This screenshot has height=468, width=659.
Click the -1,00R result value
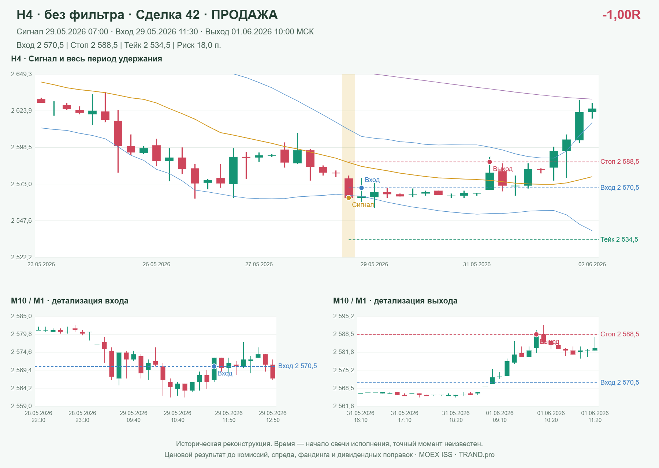point(621,15)
